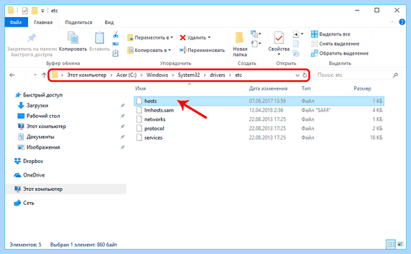
Task: Switch to the Вид tab
Action: (109, 23)
